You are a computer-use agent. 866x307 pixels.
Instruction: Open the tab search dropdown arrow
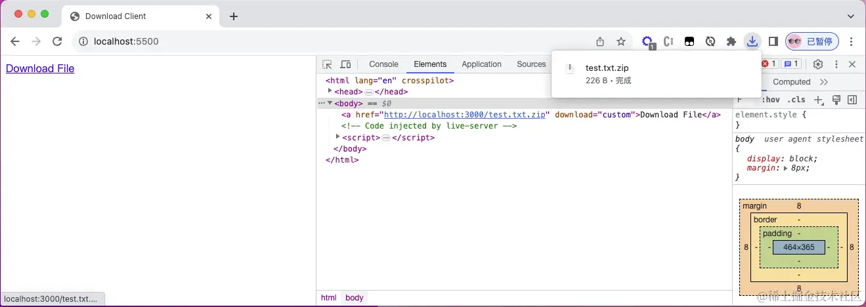click(851, 16)
